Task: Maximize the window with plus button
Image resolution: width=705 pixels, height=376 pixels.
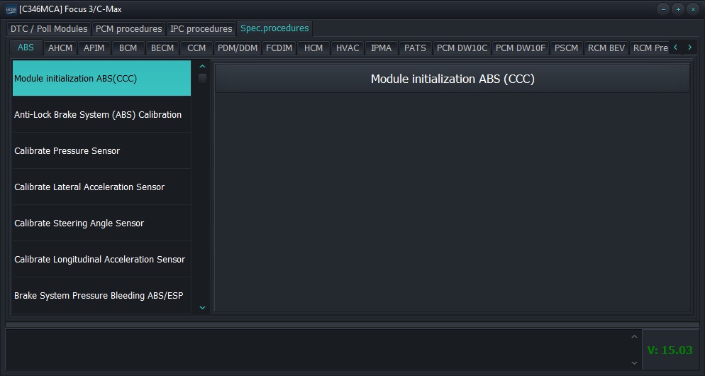Action: (x=678, y=9)
